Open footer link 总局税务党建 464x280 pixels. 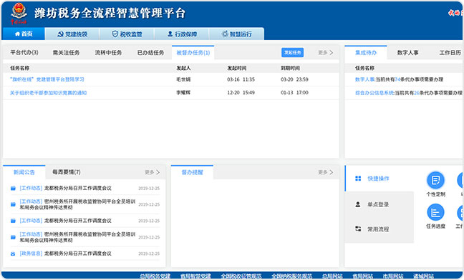(x=155, y=276)
